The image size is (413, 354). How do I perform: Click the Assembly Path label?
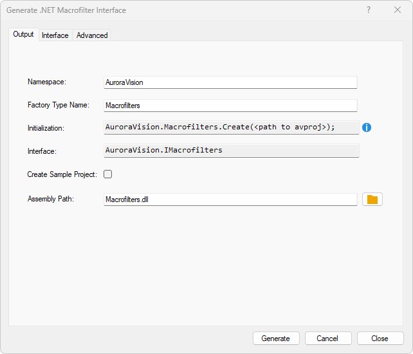coord(51,199)
